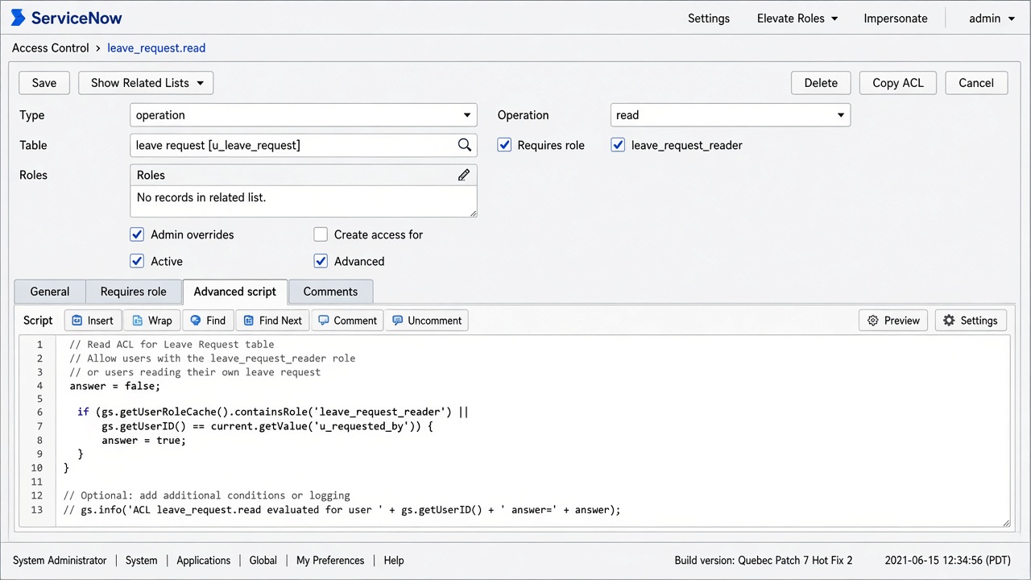Screen dimensions: 1031x580
Task: Click the Save button
Action: coord(44,83)
